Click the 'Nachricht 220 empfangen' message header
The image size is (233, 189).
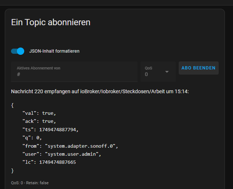(100, 91)
